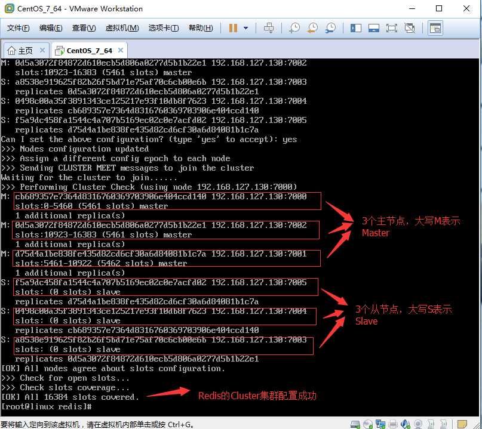
Task: Click the first USB device status icon
Action: coord(431,424)
